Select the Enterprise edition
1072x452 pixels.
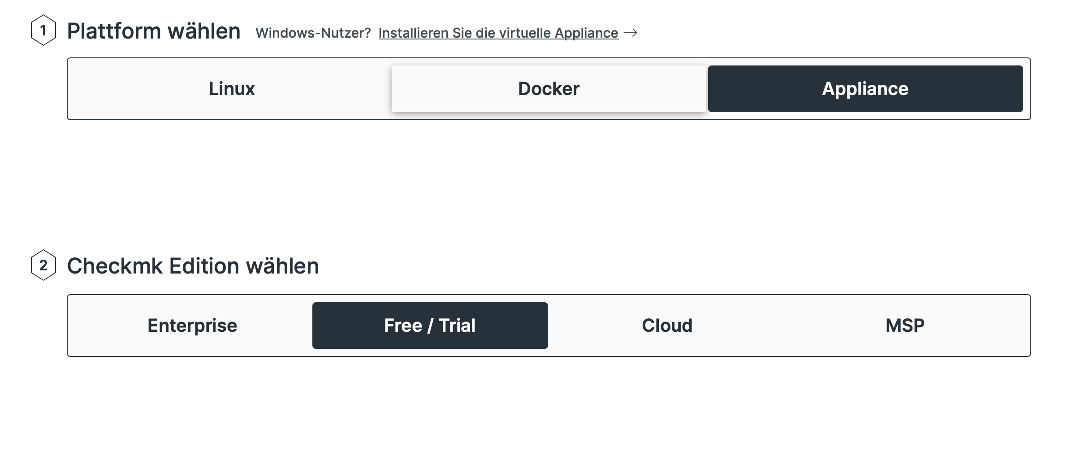(x=192, y=326)
